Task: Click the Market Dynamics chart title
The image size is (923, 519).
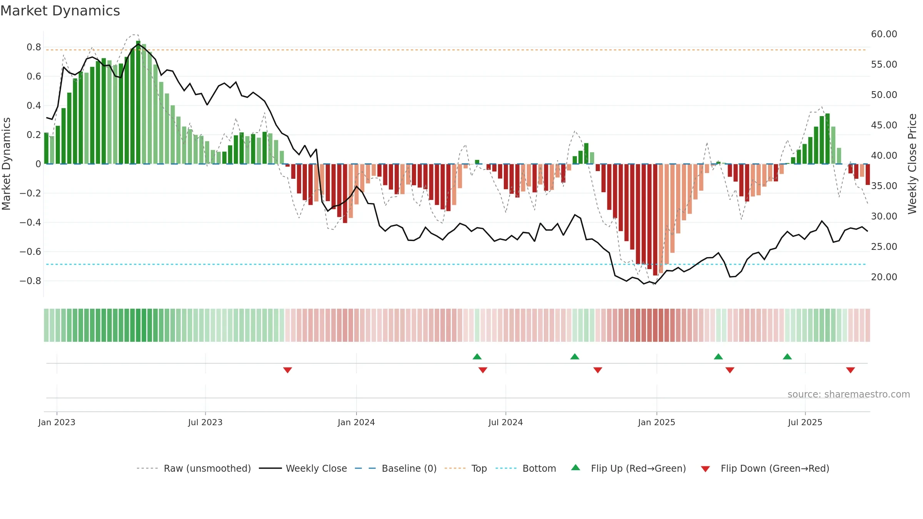Action: (60, 11)
